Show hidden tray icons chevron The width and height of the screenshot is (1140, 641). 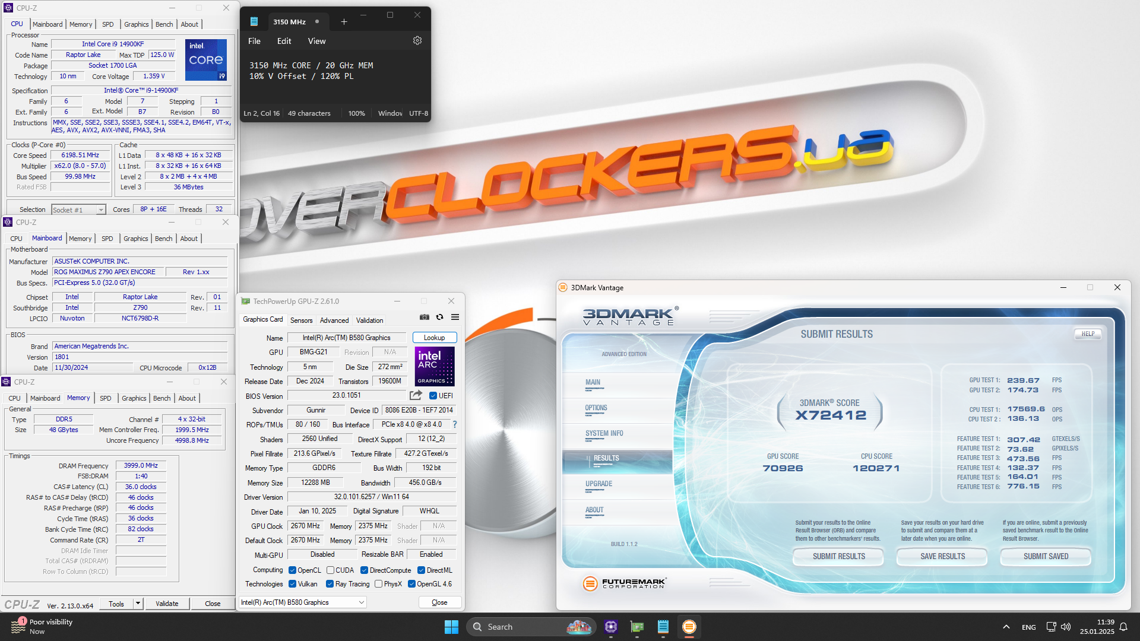1006,627
